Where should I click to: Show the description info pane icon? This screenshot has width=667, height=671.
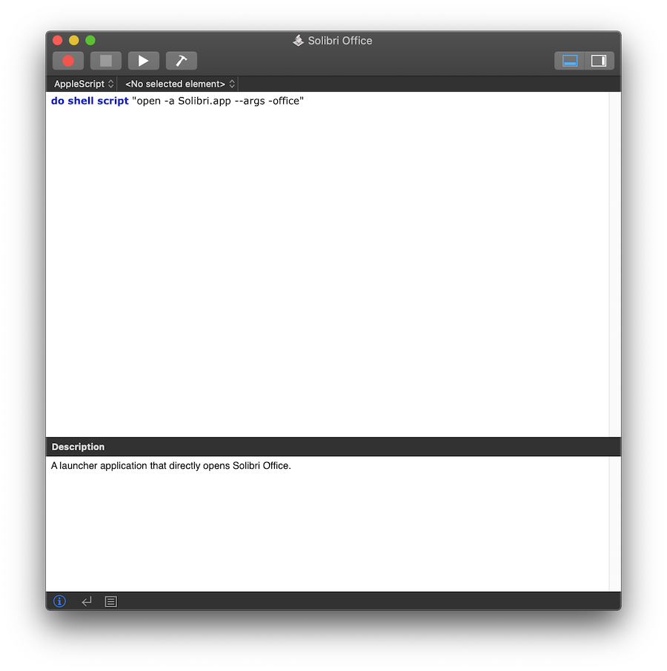59,601
